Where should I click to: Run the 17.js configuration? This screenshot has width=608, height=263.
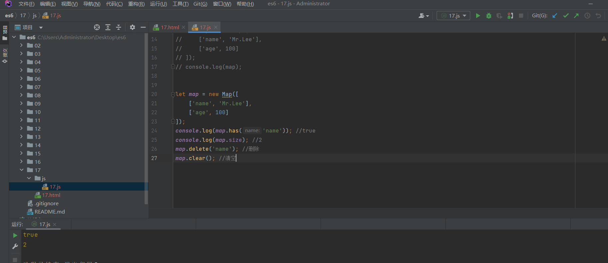478,16
